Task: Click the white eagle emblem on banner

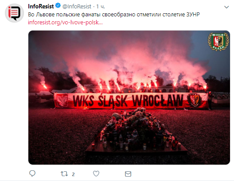Action: 62,100
